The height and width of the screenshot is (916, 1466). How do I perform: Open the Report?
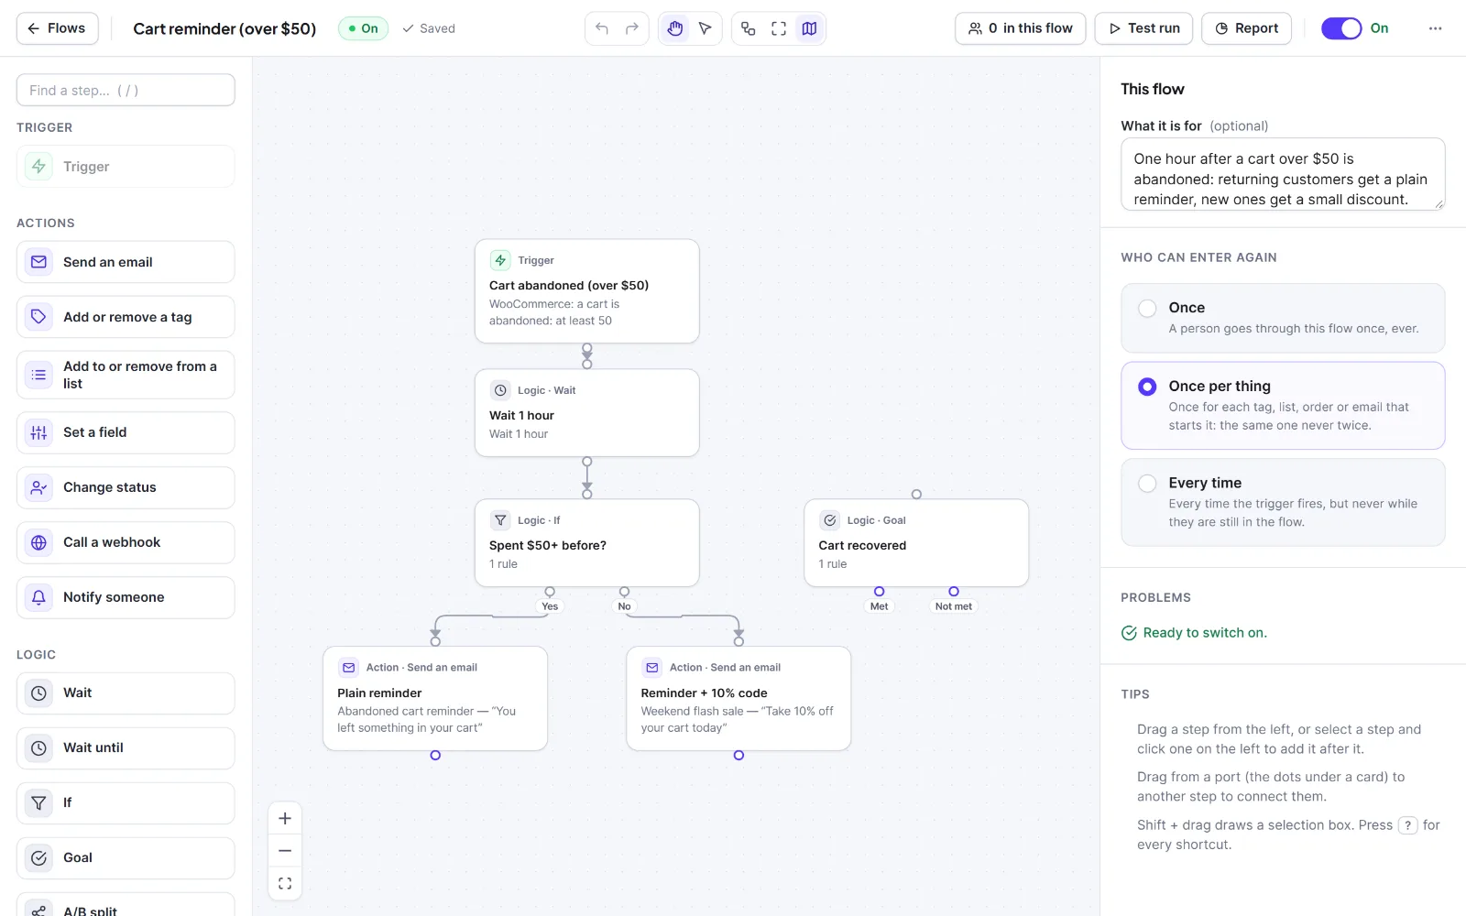point(1247,28)
